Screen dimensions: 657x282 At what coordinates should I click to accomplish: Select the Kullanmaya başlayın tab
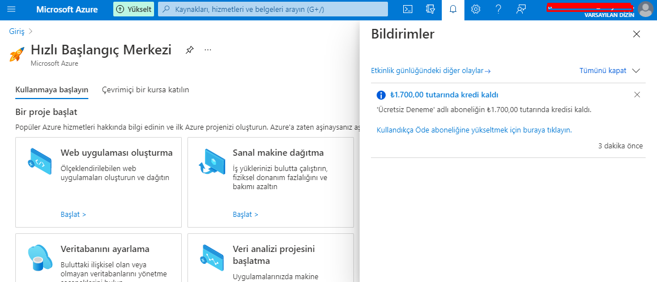click(x=52, y=90)
